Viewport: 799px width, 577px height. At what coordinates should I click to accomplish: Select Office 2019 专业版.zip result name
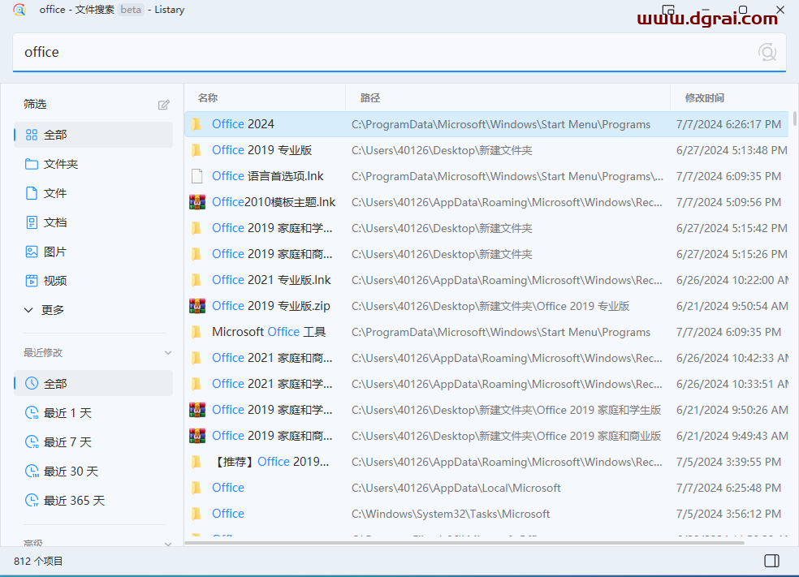[271, 306]
